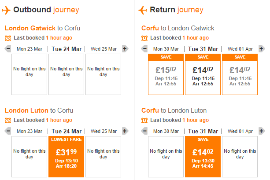
Task: Select Tue 24 Mar date on Gatwick outbound
Action: click(x=67, y=49)
